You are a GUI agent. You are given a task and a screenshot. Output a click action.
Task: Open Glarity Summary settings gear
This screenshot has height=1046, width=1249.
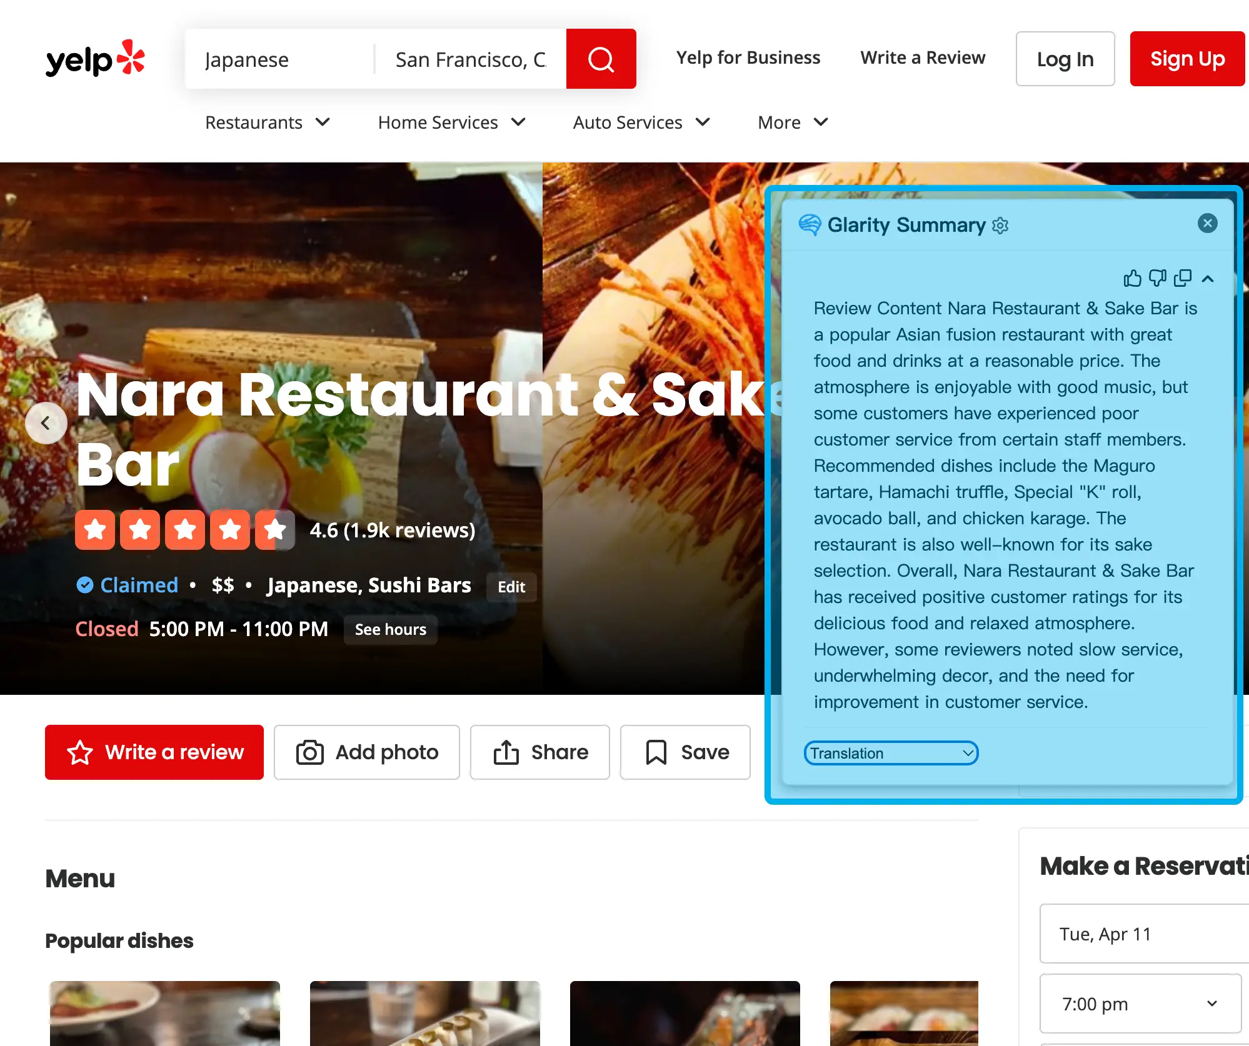(1001, 226)
